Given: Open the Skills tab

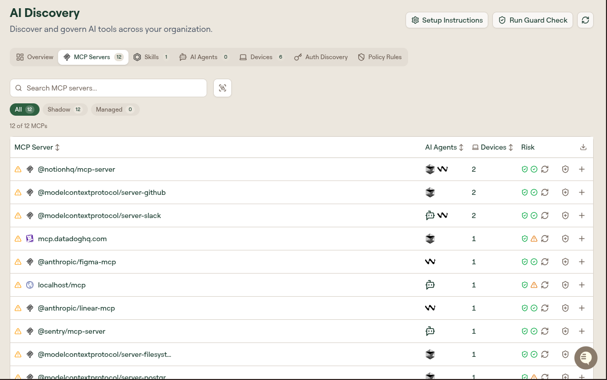Looking at the screenshot, I should 151,57.
